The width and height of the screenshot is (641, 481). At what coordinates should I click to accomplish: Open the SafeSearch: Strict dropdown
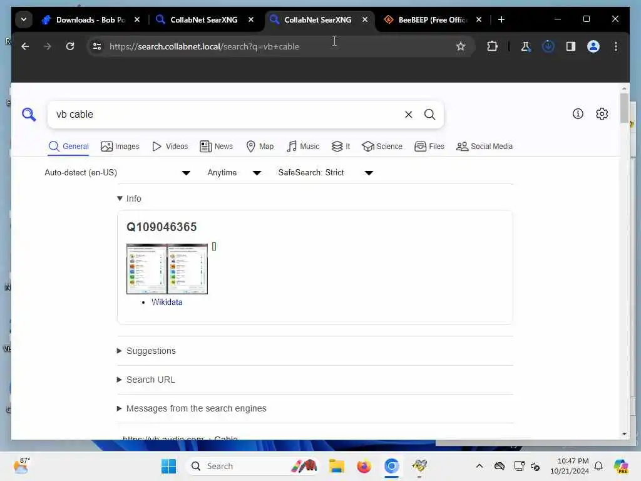(x=326, y=173)
